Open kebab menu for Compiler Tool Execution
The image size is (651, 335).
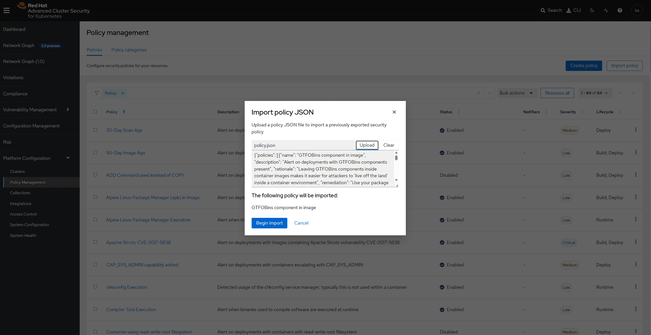pyautogui.click(x=636, y=309)
